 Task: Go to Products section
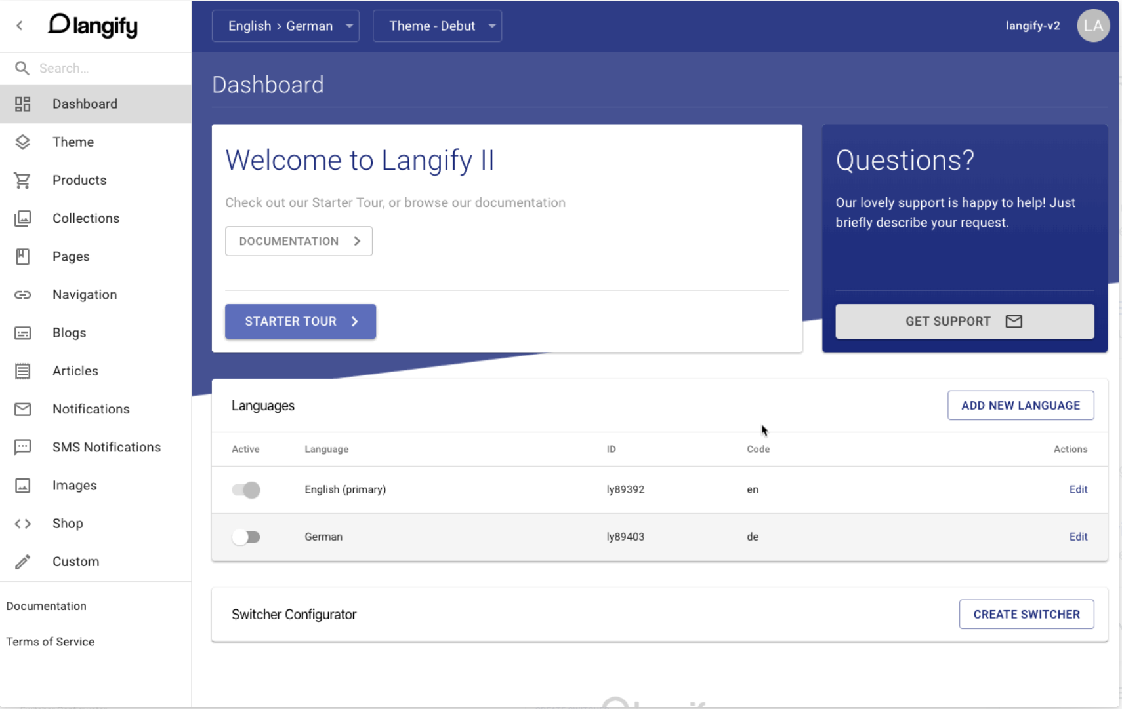[x=96, y=180]
